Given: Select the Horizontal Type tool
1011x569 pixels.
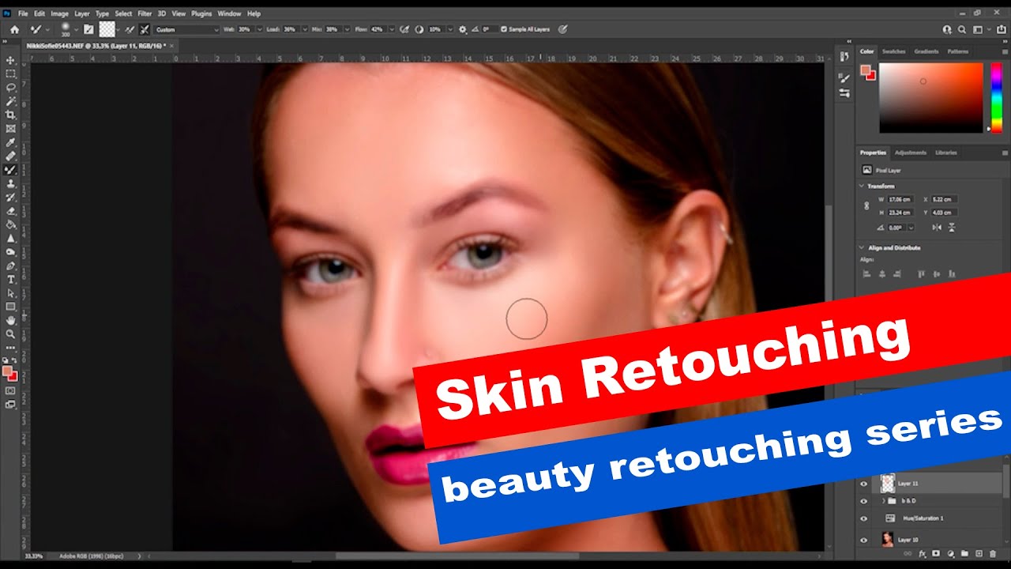Looking at the screenshot, I should 11,279.
